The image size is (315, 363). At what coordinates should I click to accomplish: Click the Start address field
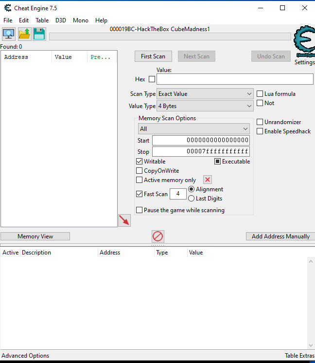point(201,140)
